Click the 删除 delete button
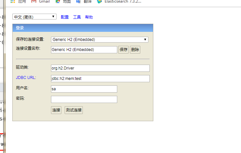The width and height of the screenshot is (241, 153). tap(135, 50)
